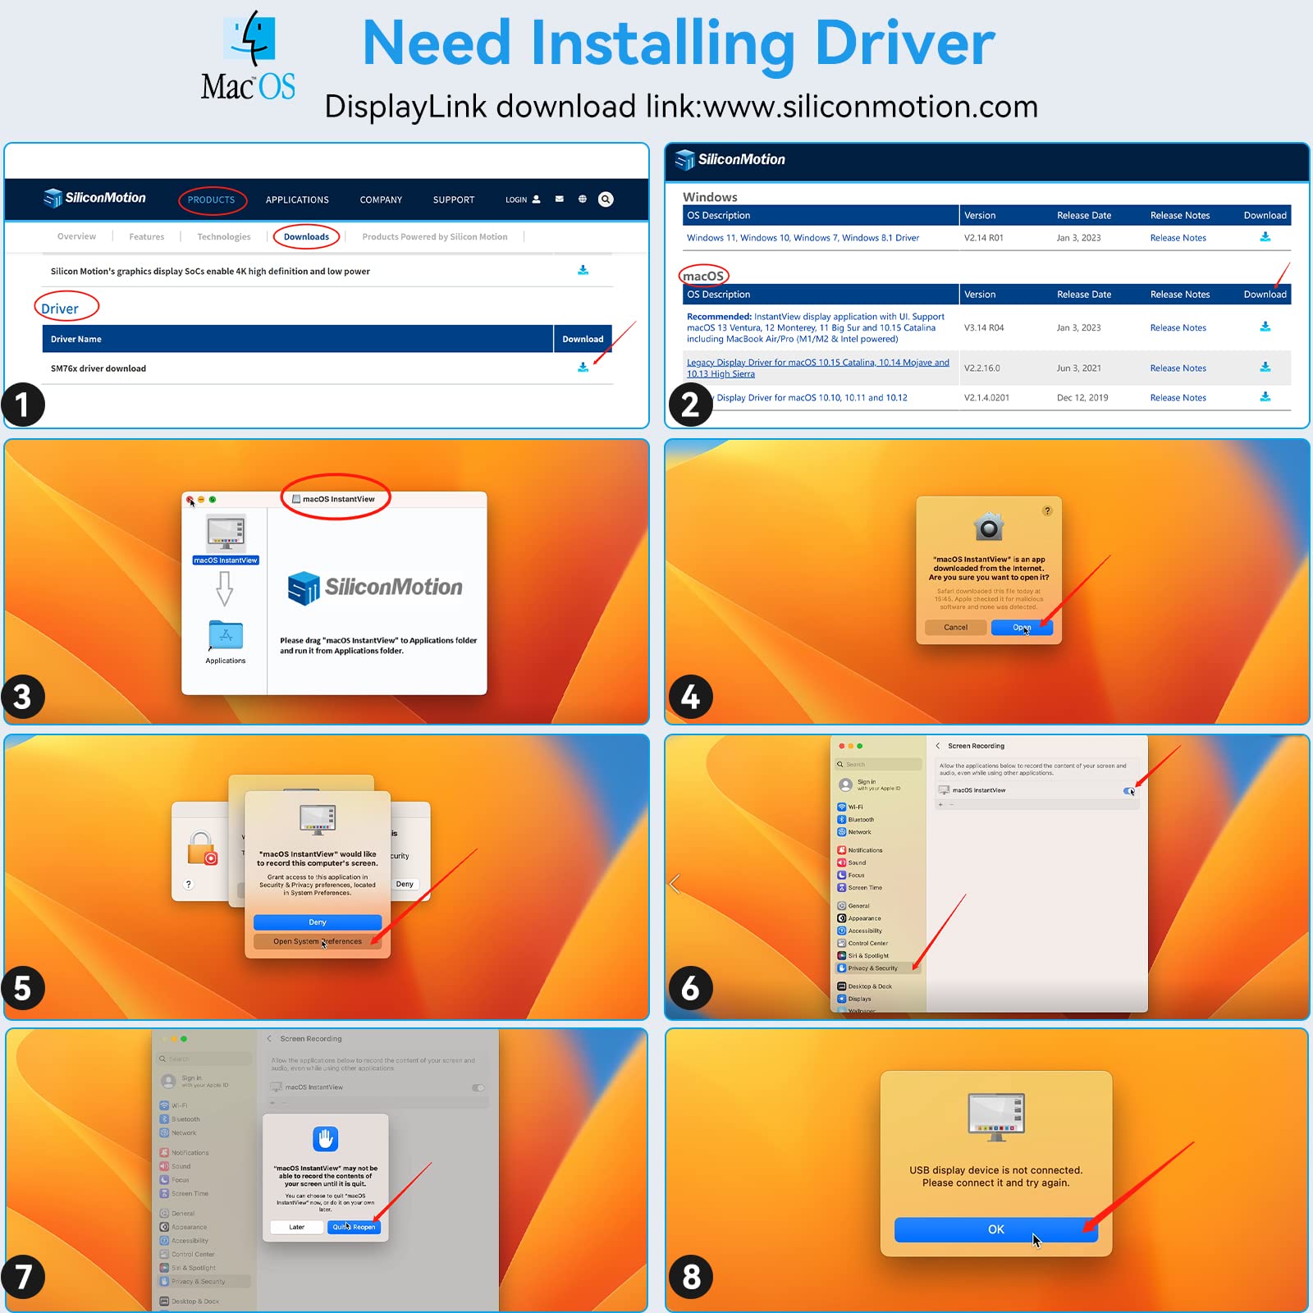The width and height of the screenshot is (1313, 1313).
Task: Download the SM76x driver via download icon
Action: pyautogui.click(x=583, y=368)
